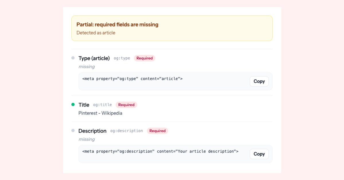
Task: Click the Description field label
Action: 92,131
